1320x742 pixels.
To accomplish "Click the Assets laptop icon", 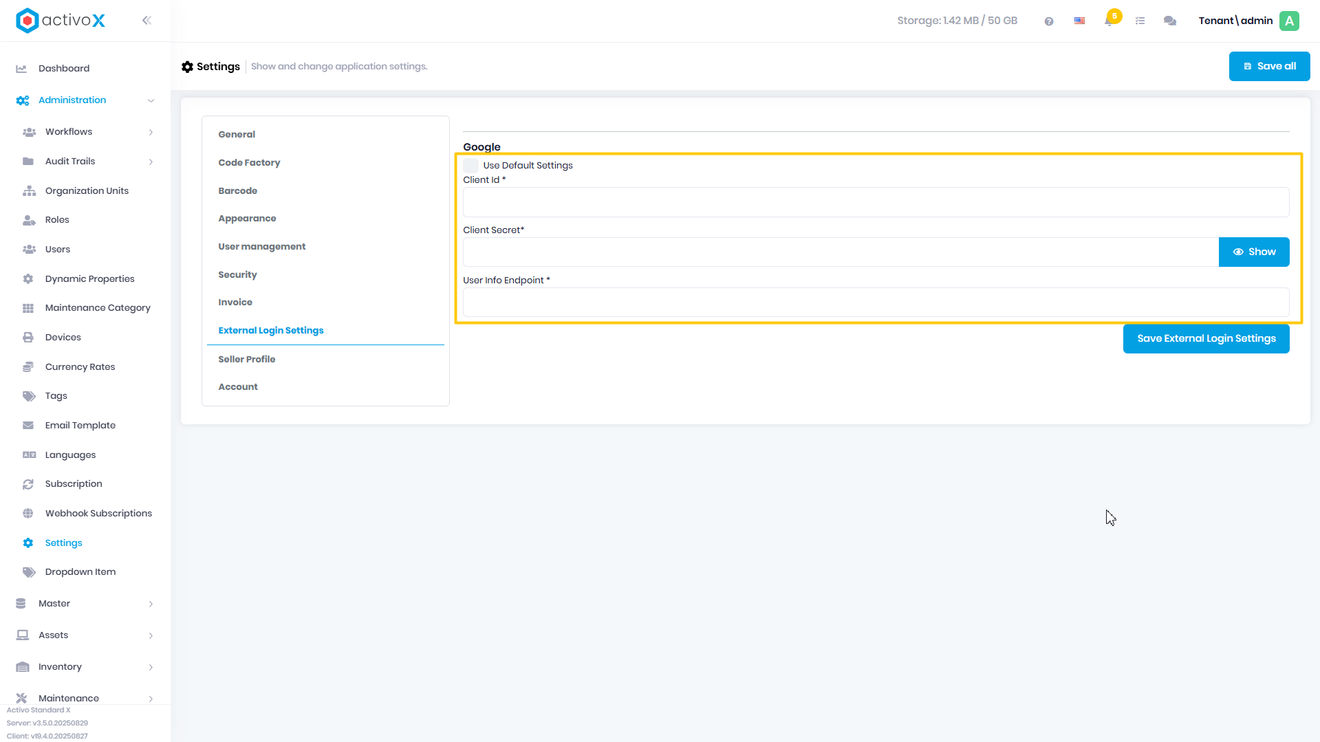I will pyautogui.click(x=22, y=635).
